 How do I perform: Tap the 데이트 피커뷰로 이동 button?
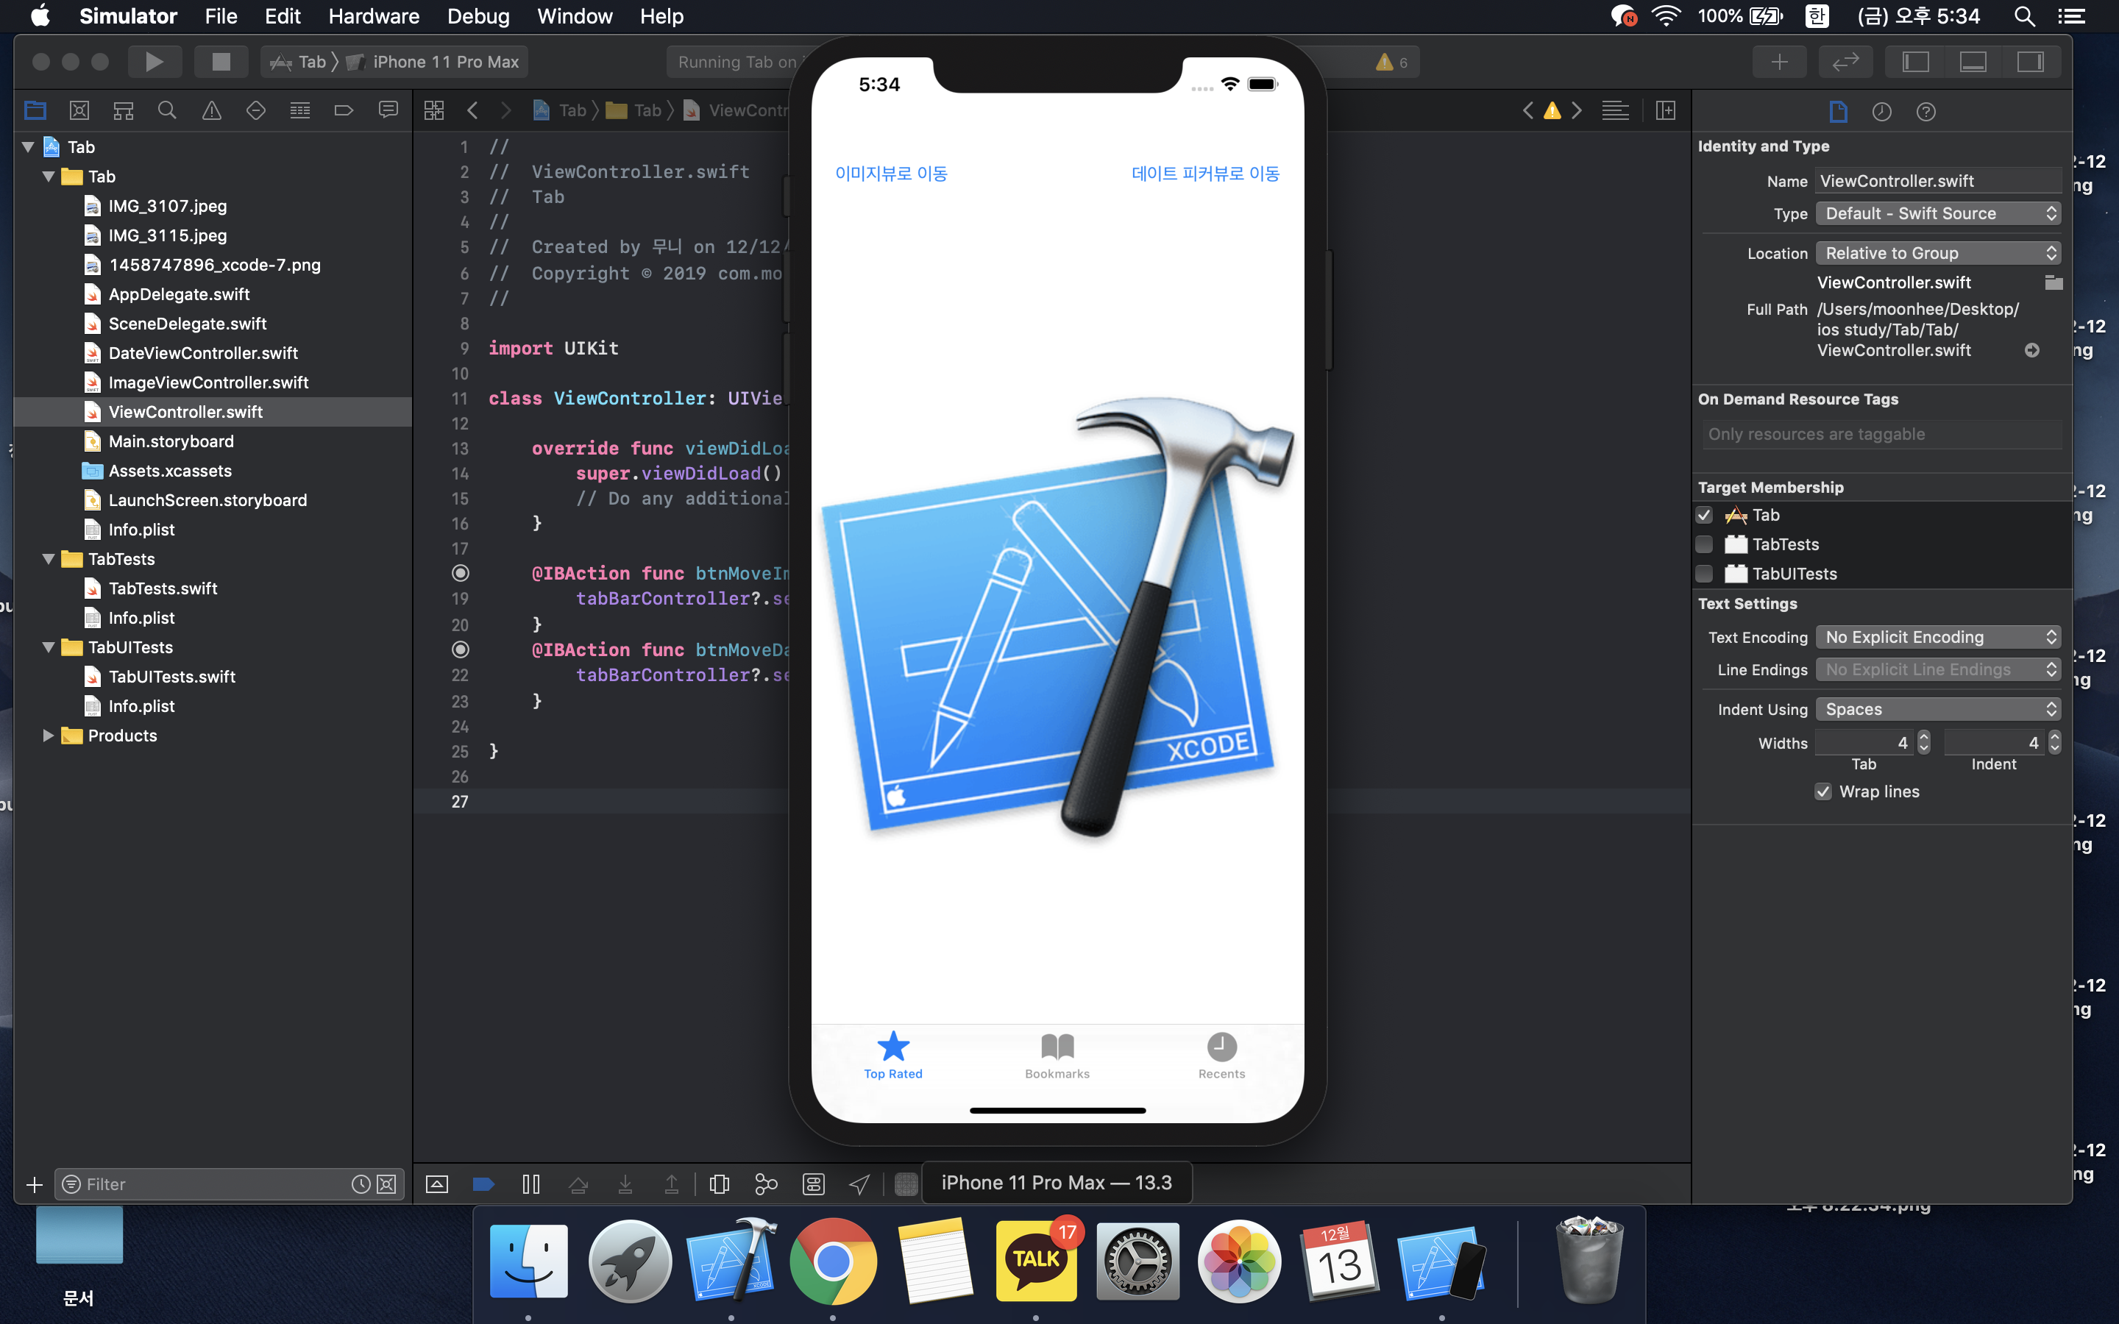click(1205, 174)
